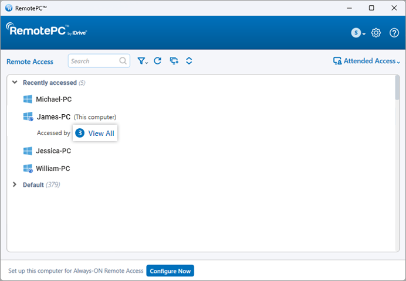Click the expand/collapse all groups icon
Image resolution: width=406 pixels, height=281 pixels.
[x=189, y=61]
